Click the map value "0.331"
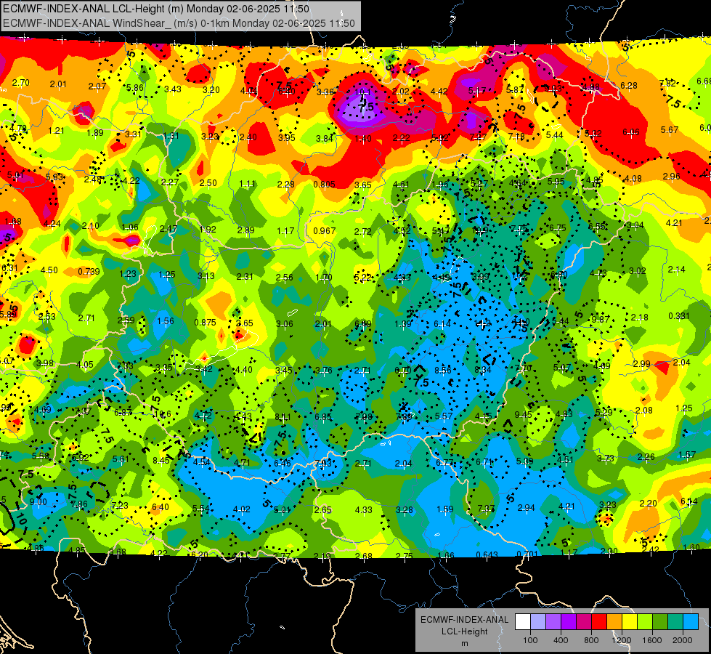 coord(679,316)
